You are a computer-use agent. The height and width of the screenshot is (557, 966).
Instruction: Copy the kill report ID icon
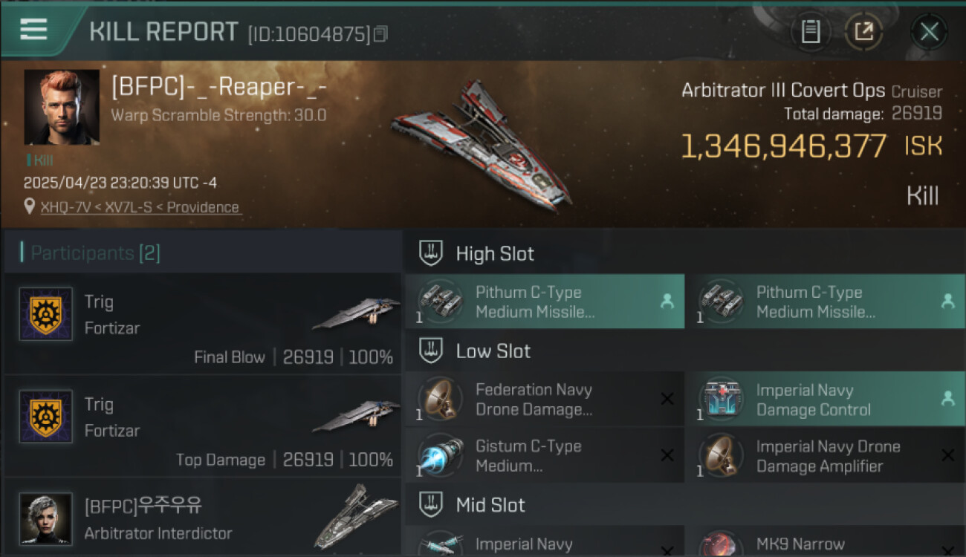tap(380, 33)
